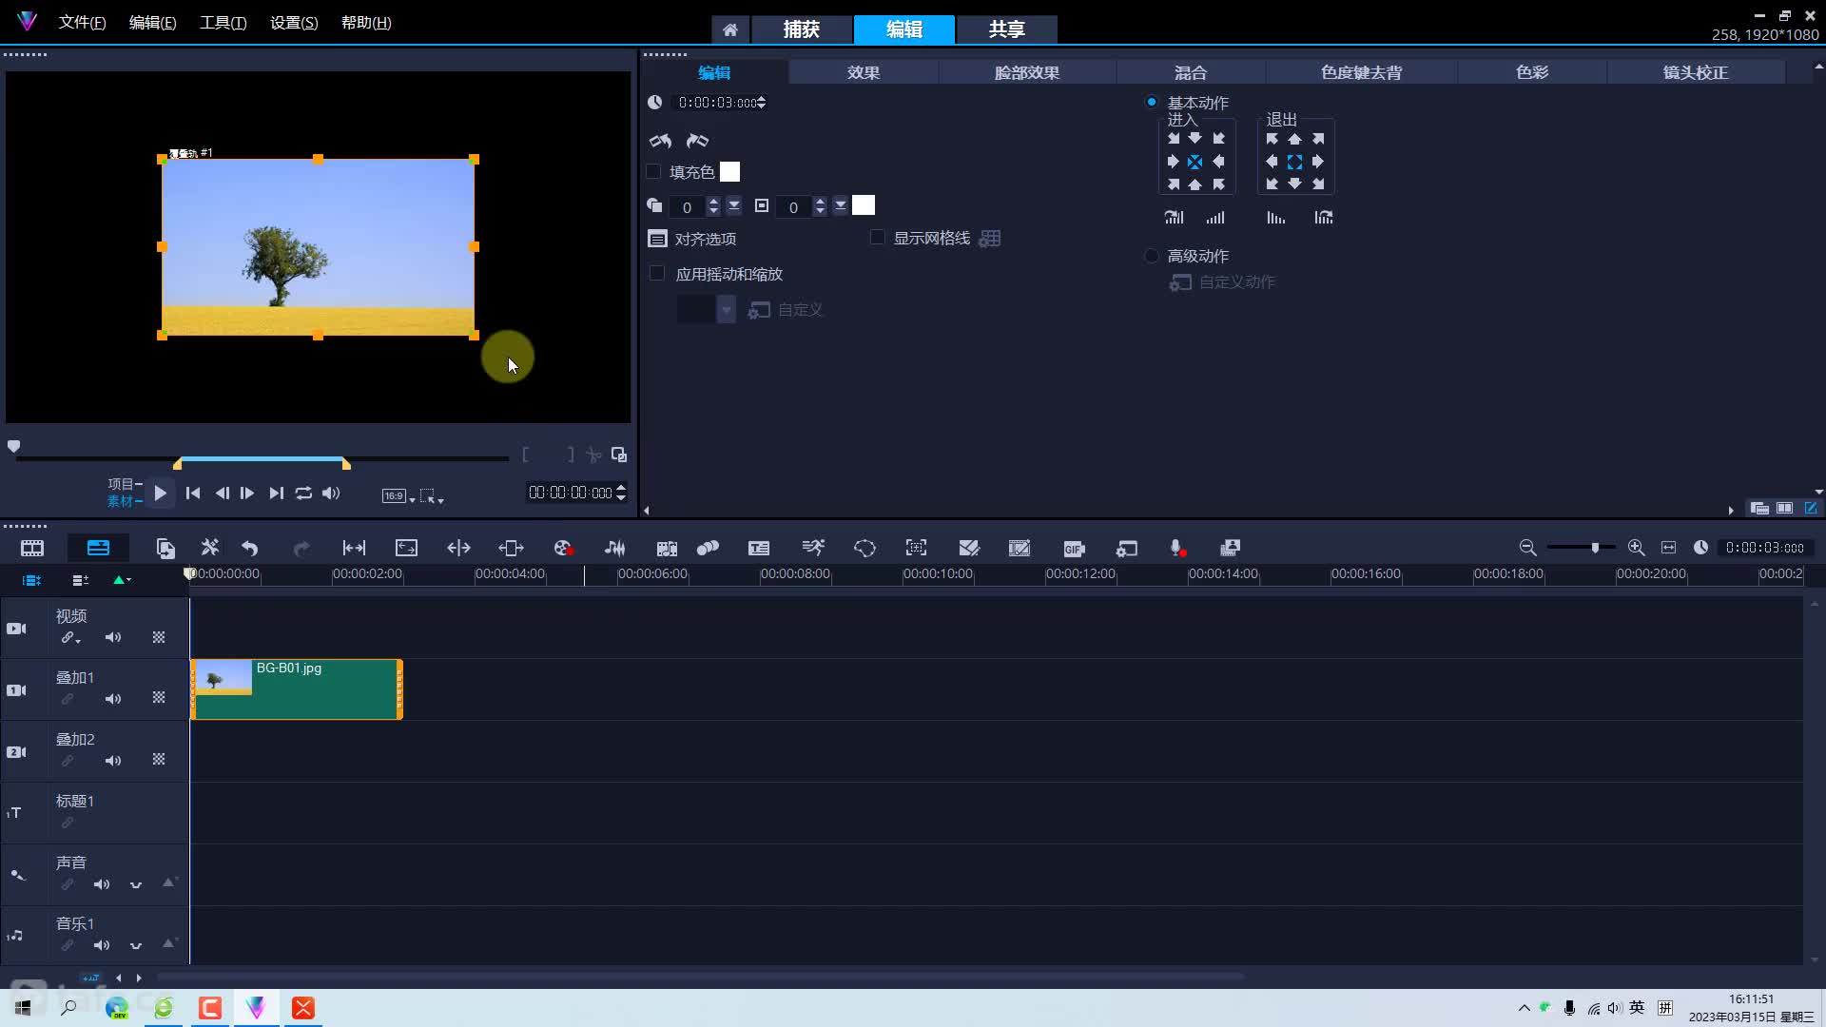1826x1027 pixels.
Task: Open the 设置(S) menu
Action: point(294,23)
